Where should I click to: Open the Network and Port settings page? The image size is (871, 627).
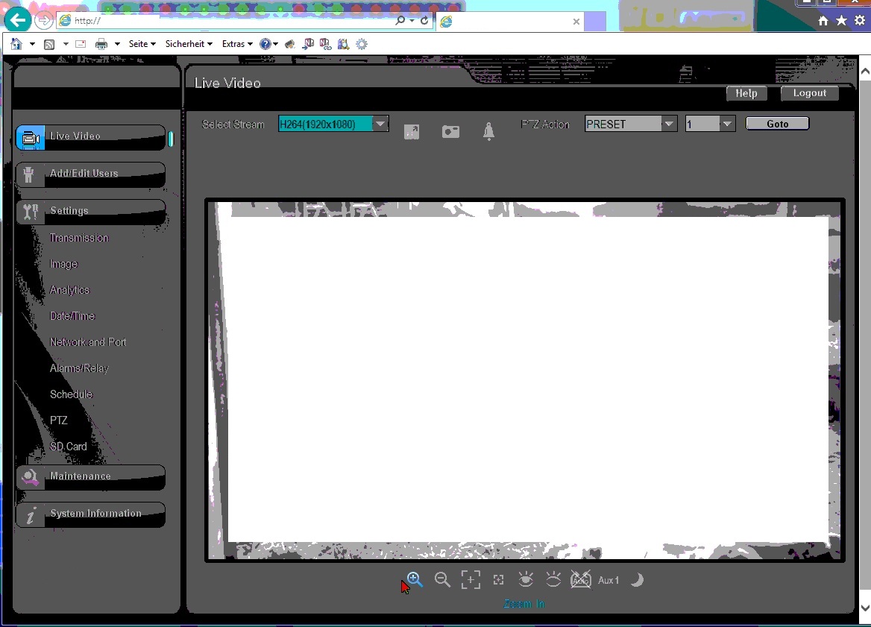[x=88, y=342]
